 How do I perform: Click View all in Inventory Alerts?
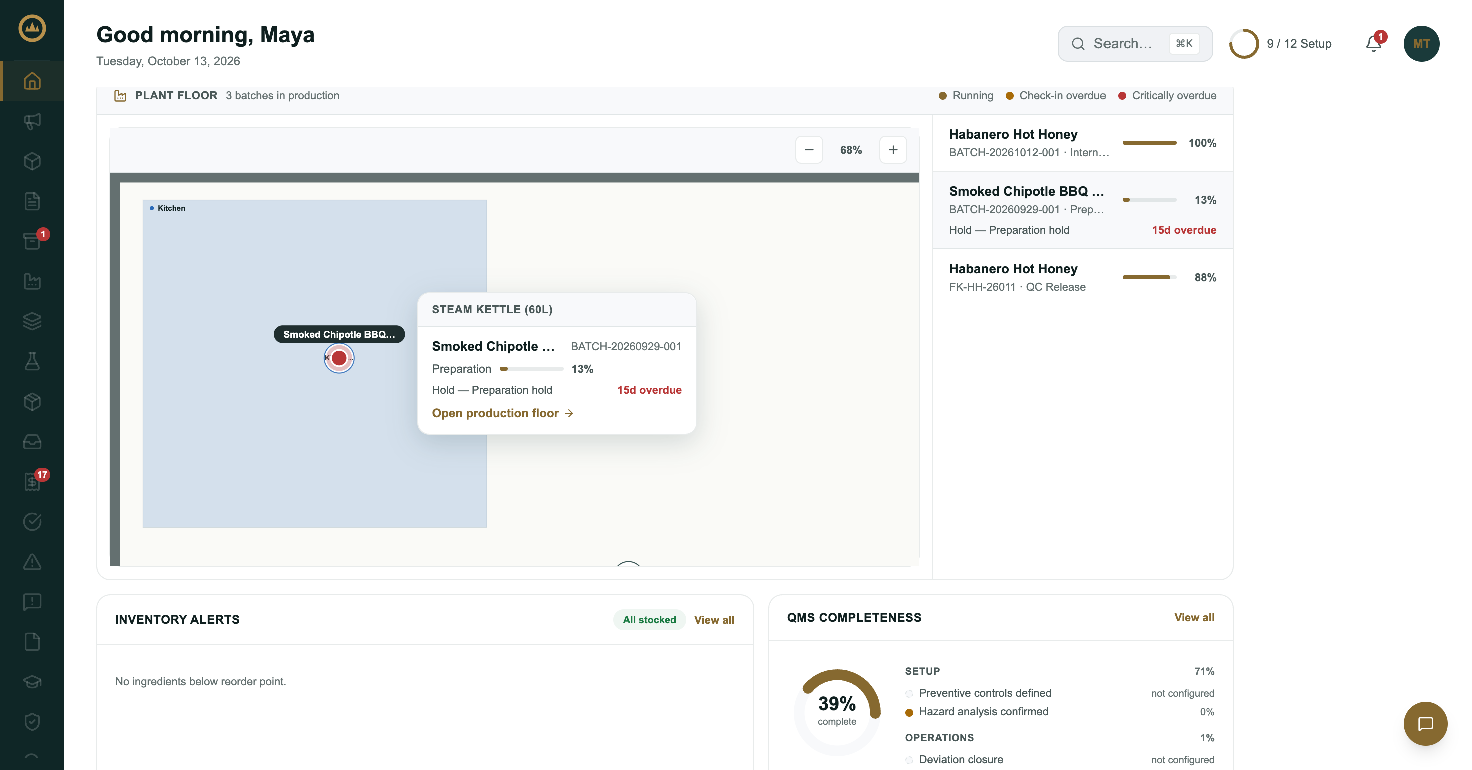pos(714,620)
